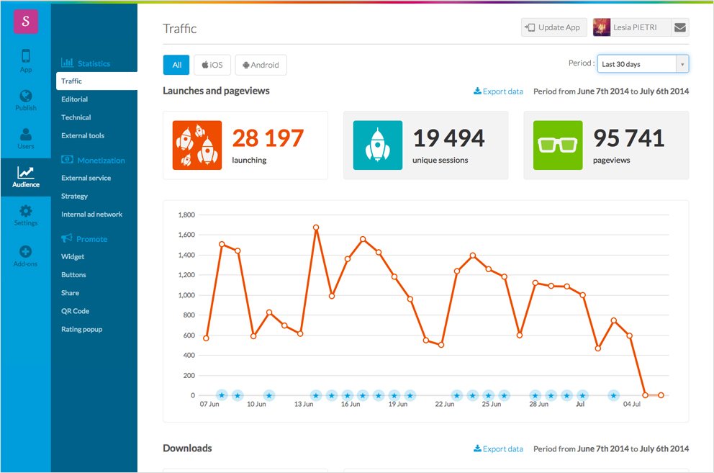Select External tools in Statistics menu
714x473 pixels.
tap(83, 135)
